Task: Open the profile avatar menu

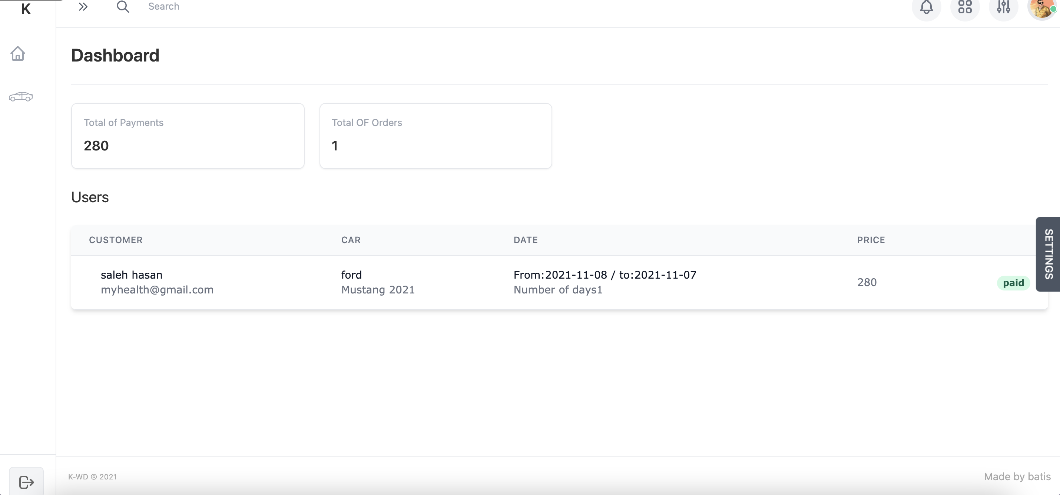Action: (1041, 9)
